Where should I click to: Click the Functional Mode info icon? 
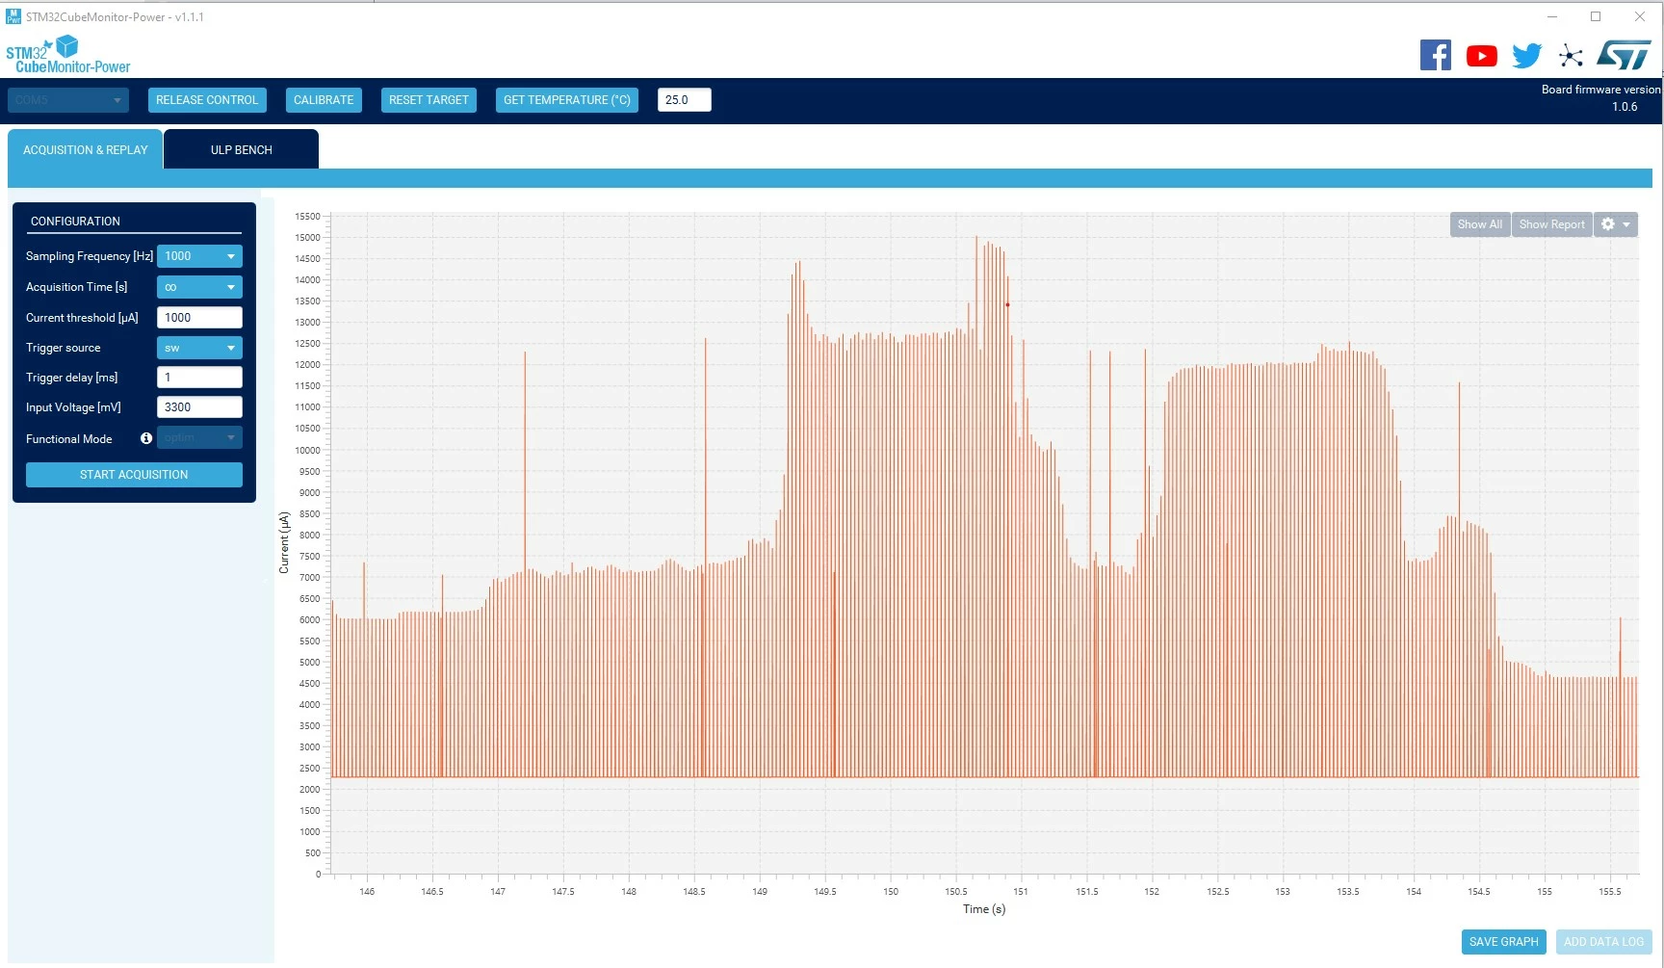tap(146, 438)
